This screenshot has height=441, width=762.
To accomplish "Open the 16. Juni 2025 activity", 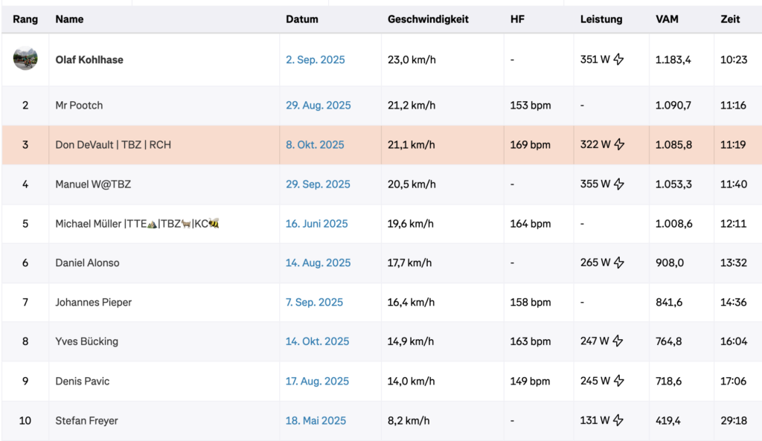I will (x=316, y=223).
